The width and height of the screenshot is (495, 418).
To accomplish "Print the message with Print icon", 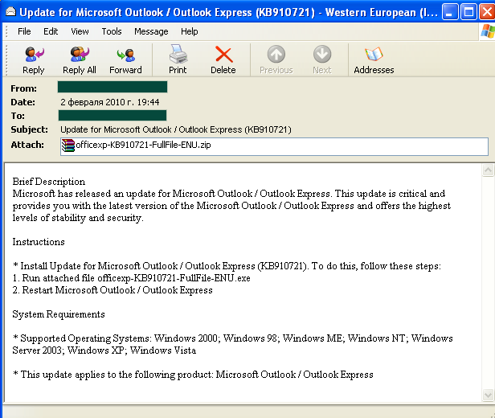I will tap(178, 54).
